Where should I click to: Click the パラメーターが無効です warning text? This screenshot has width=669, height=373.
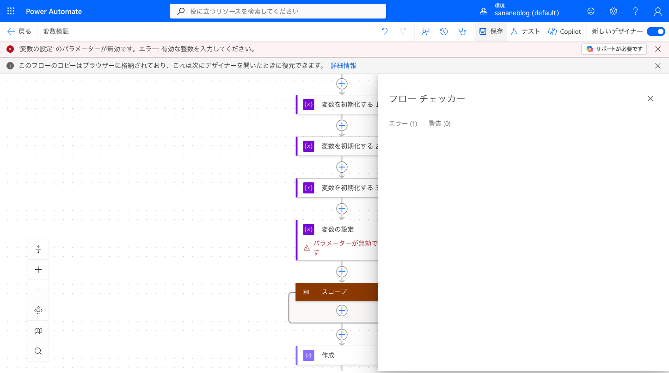(x=345, y=248)
